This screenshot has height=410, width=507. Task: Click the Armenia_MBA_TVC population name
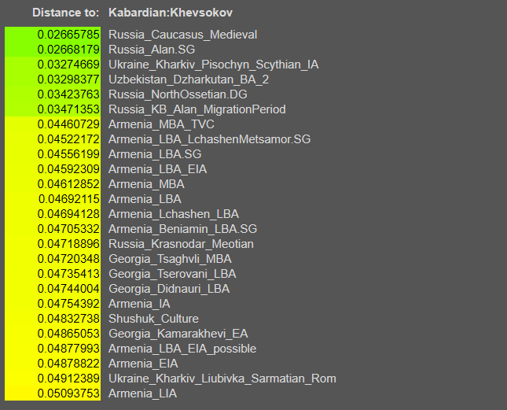(161, 124)
